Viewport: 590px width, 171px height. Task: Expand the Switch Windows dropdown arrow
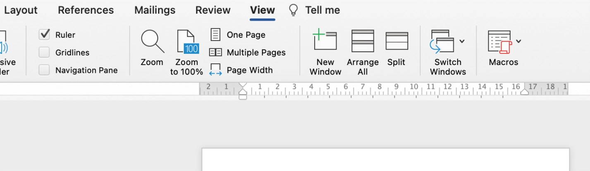pos(462,41)
